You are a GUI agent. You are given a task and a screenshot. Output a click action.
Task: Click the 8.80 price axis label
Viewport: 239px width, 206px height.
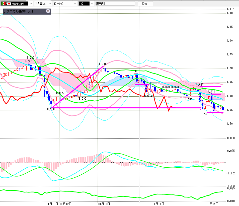pos(229,41)
